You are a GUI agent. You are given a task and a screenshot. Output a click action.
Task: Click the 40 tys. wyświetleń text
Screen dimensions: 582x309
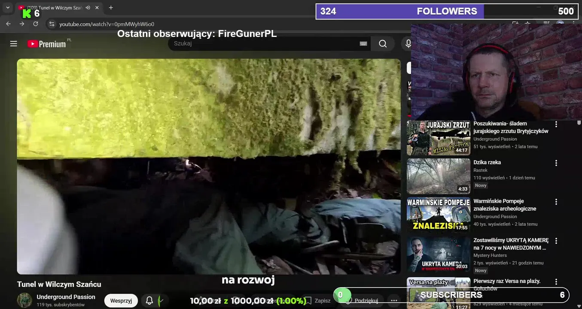click(492, 224)
